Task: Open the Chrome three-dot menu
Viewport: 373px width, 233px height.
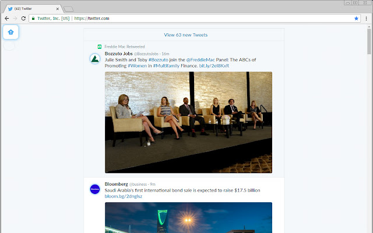Action: [x=366, y=18]
